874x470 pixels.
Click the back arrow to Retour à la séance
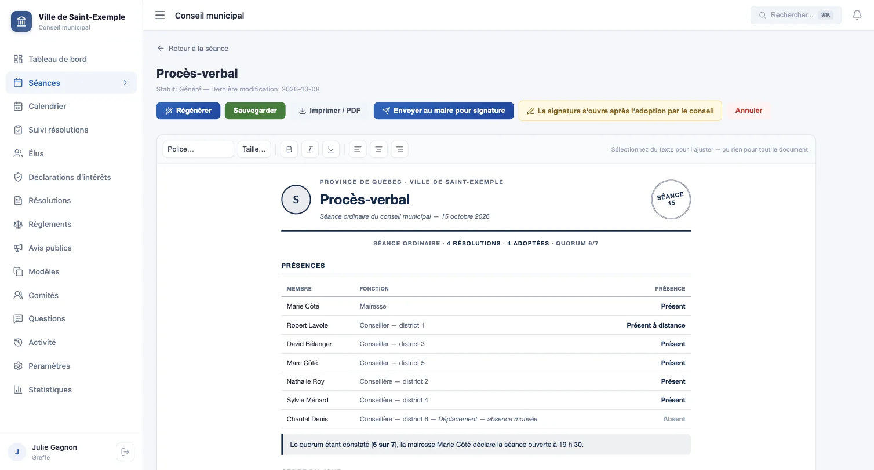tap(161, 49)
